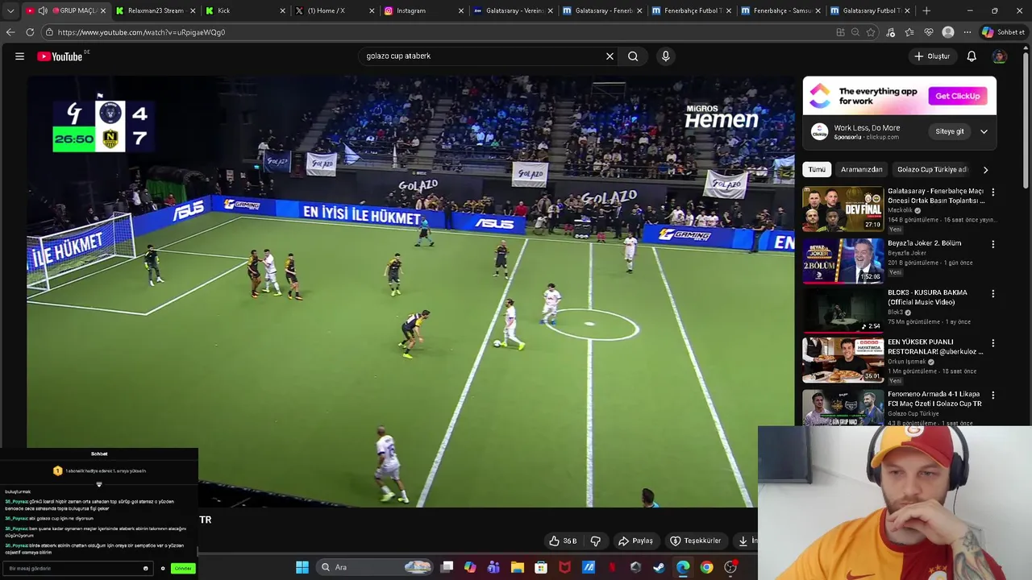Clear the search text with the X
Image resolution: width=1032 pixels, height=580 pixels.
(610, 56)
